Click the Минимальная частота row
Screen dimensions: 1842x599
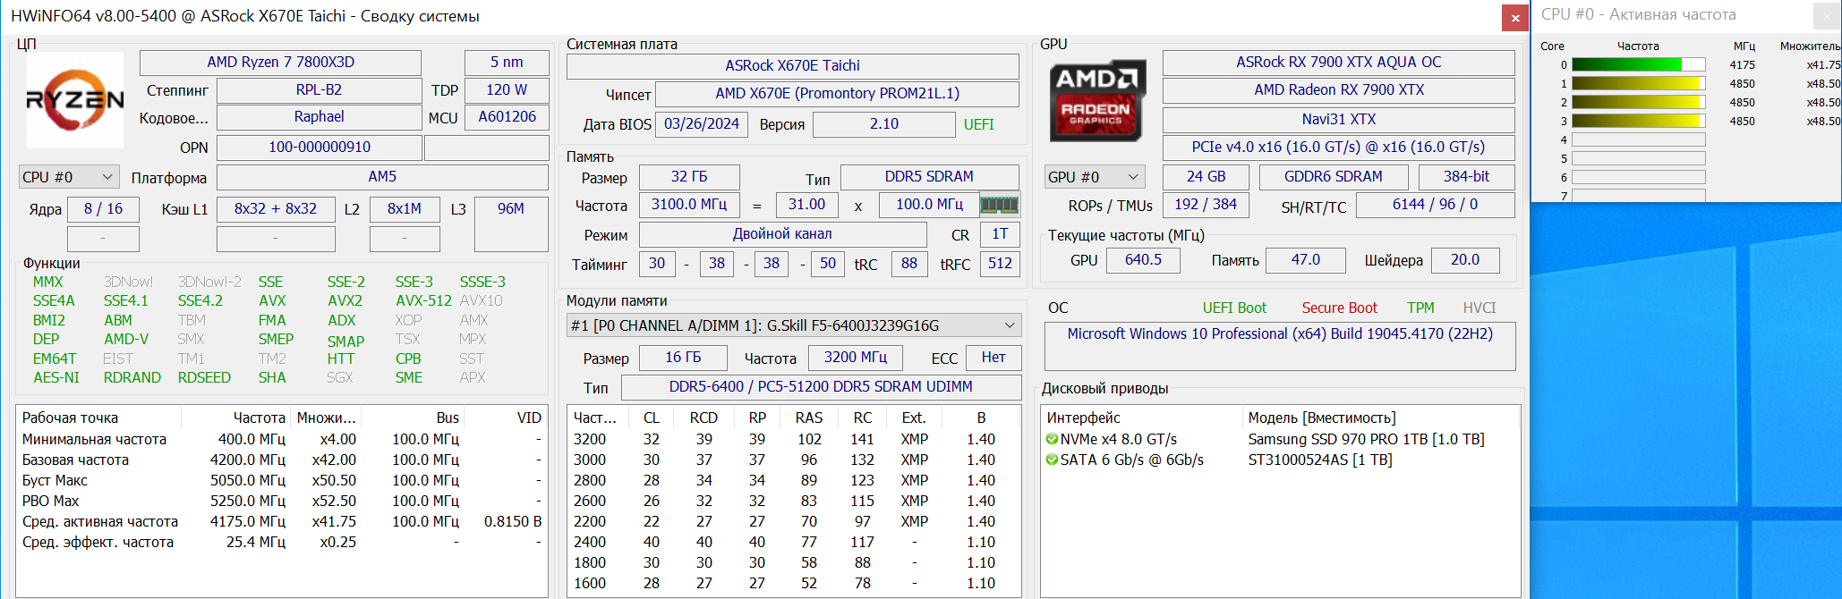pyautogui.click(x=281, y=439)
